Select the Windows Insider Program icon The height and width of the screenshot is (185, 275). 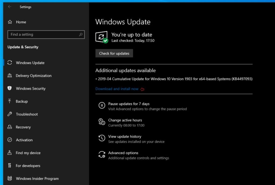pos(9,178)
